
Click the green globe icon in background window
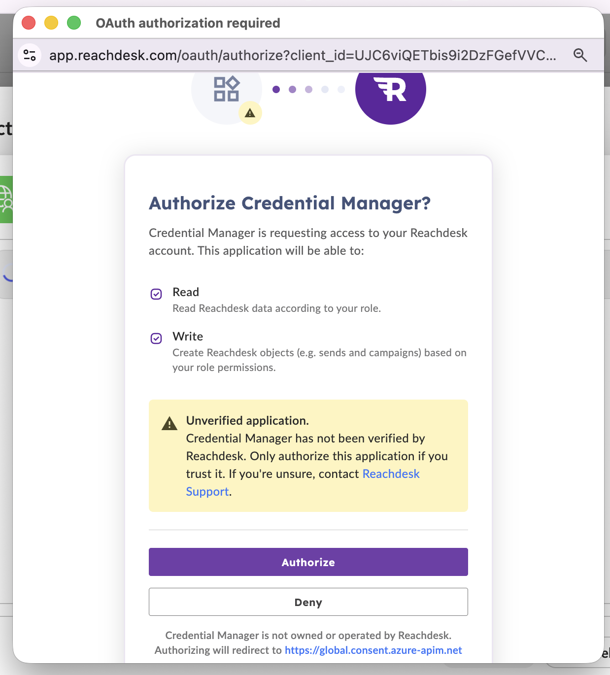tap(6, 200)
